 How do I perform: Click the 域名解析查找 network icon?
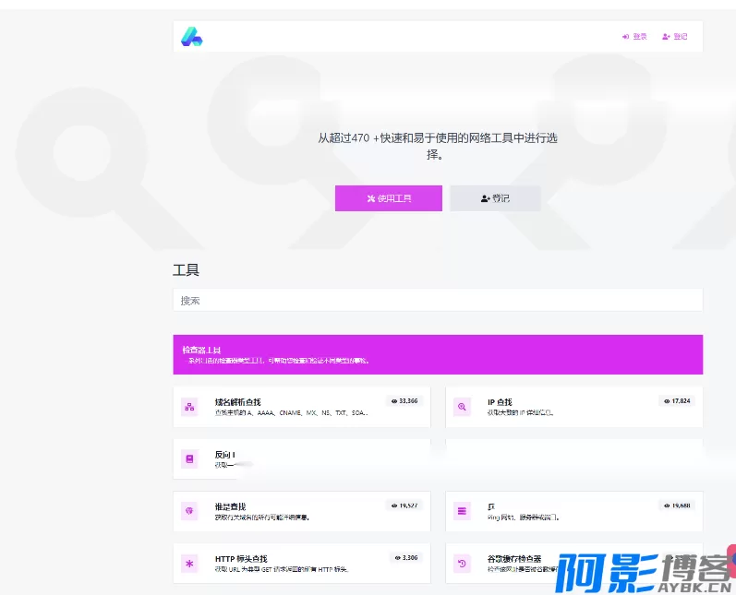pos(189,407)
